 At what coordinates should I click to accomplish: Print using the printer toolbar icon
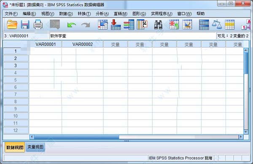38,25
